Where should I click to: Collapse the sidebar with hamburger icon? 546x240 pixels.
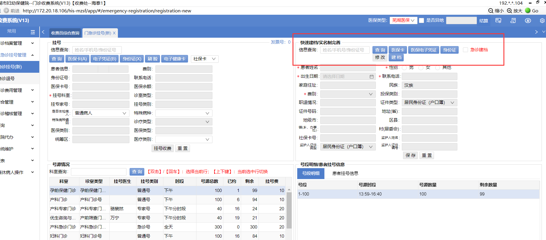33,32
